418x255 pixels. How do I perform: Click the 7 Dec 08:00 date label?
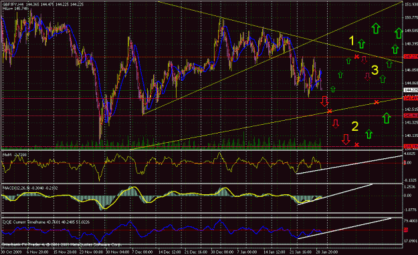pyautogui.click(x=142, y=252)
